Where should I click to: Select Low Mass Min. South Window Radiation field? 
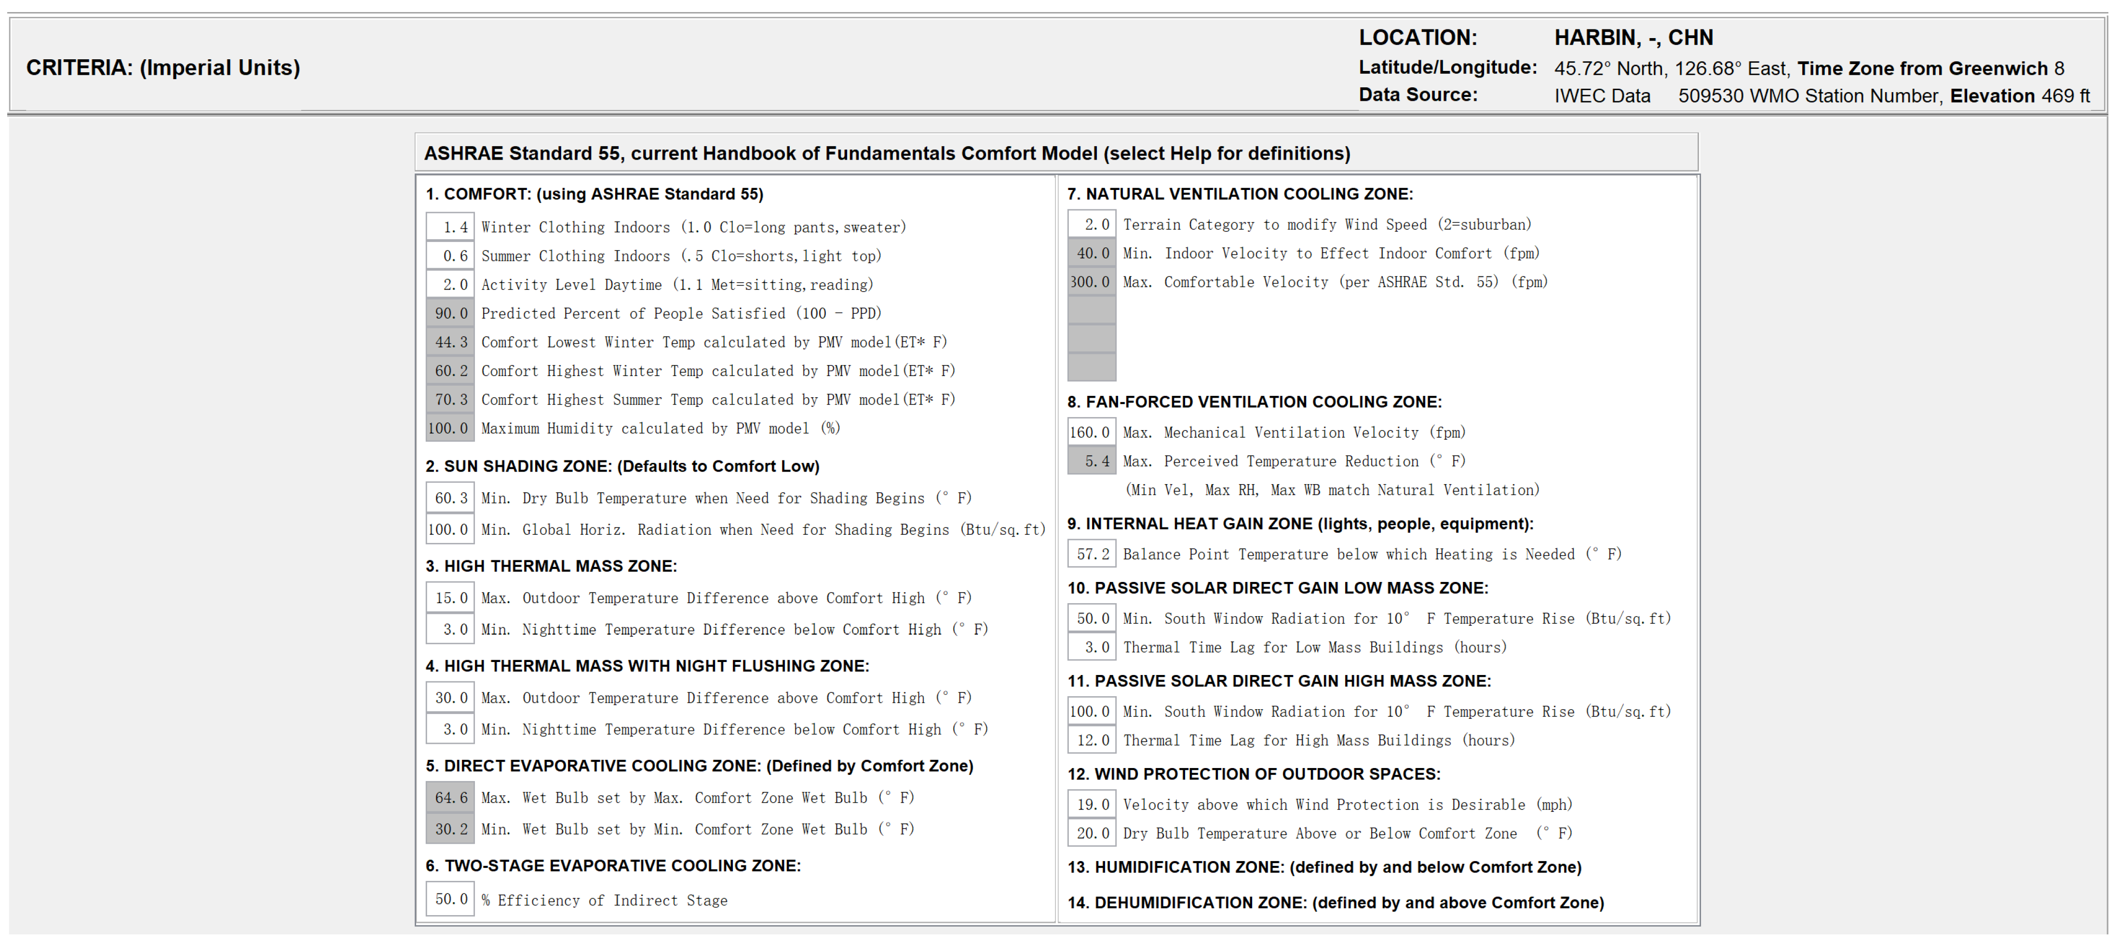(x=1092, y=619)
